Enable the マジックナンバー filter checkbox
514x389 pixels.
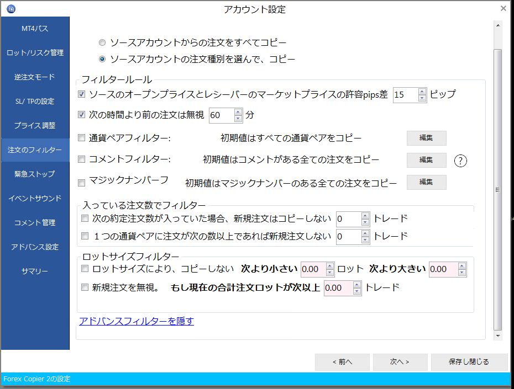tap(81, 183)
